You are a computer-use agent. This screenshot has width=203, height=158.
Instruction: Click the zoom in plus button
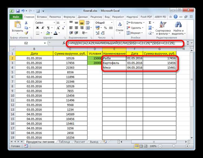pos(187,146)
